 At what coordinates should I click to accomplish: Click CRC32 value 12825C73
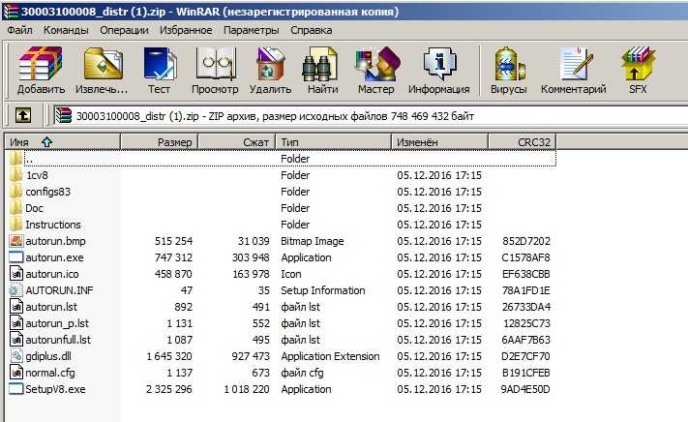coord(526,323)
